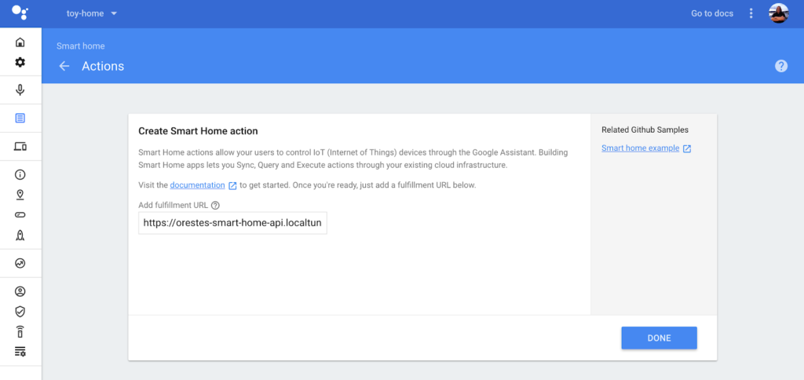Open the user profile avatar
The image size is (804, 380).
[x=778, y=13]
